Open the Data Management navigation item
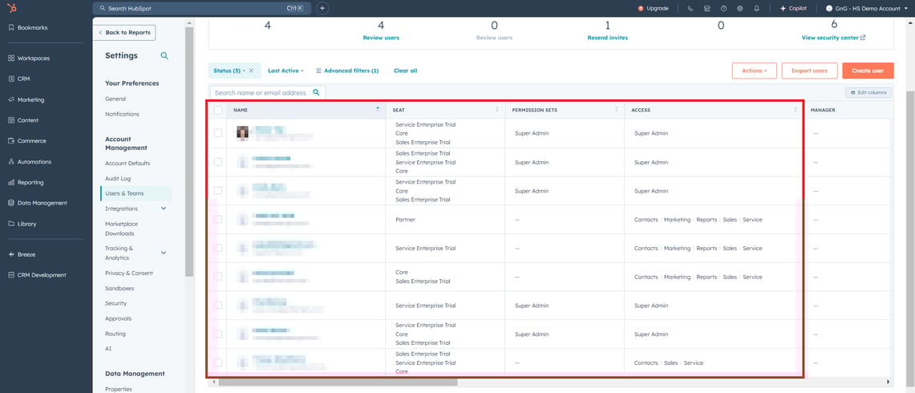 pos(42,203)
